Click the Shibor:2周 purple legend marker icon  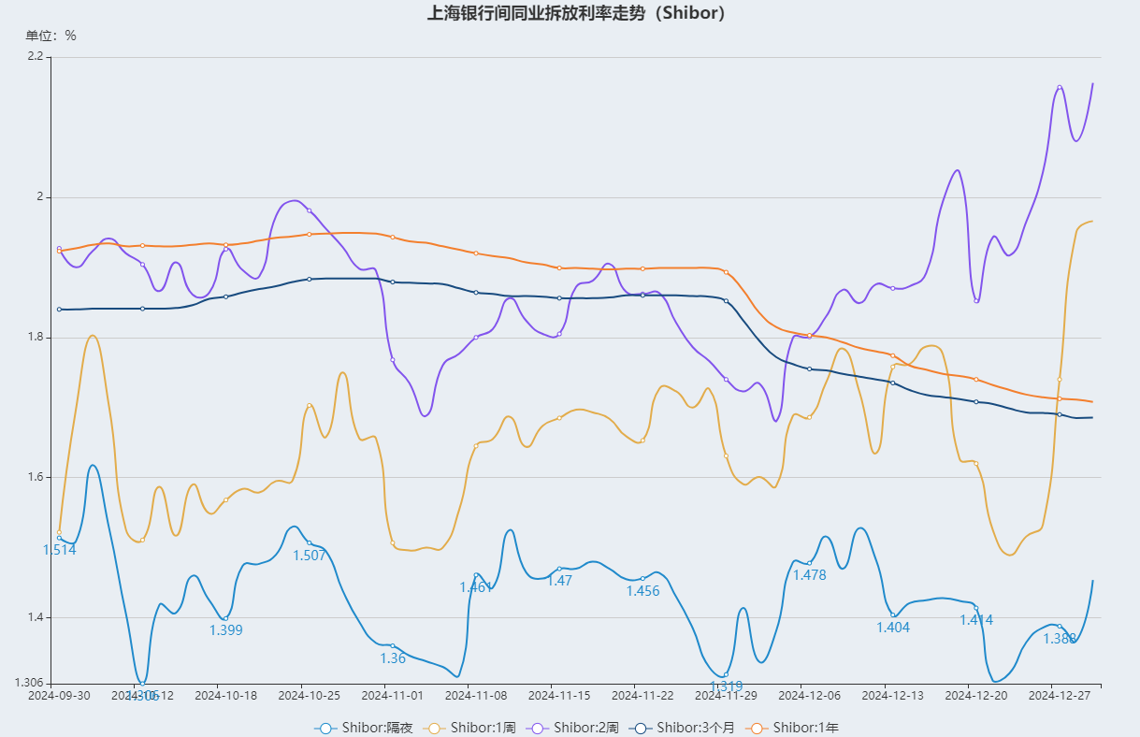coord(538,728)
